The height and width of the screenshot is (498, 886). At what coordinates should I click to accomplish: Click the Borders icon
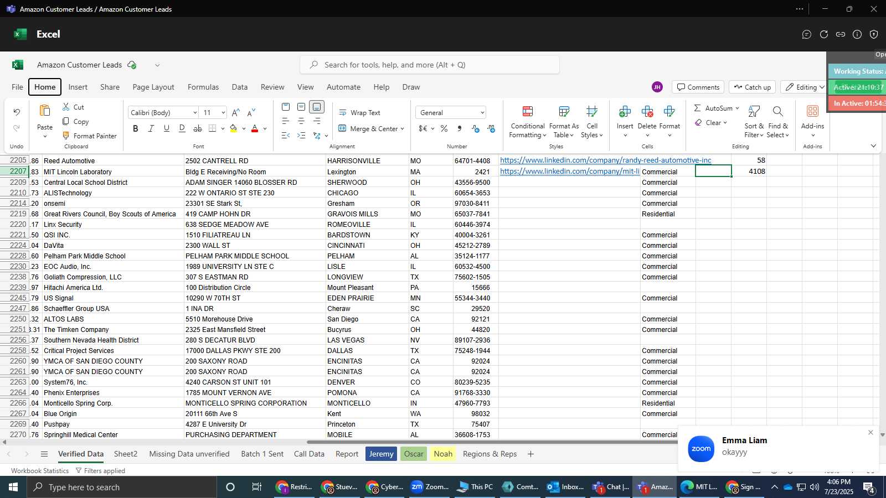213,128
